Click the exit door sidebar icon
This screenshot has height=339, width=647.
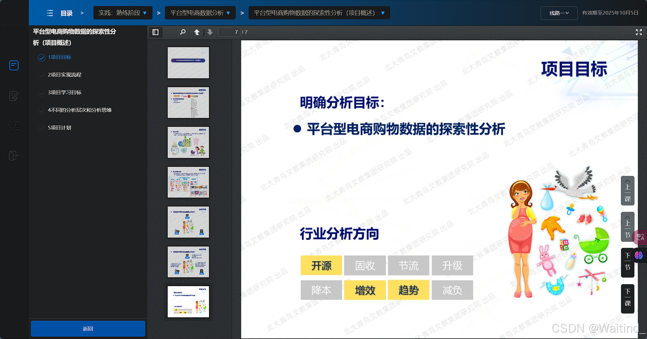[14, 156]
